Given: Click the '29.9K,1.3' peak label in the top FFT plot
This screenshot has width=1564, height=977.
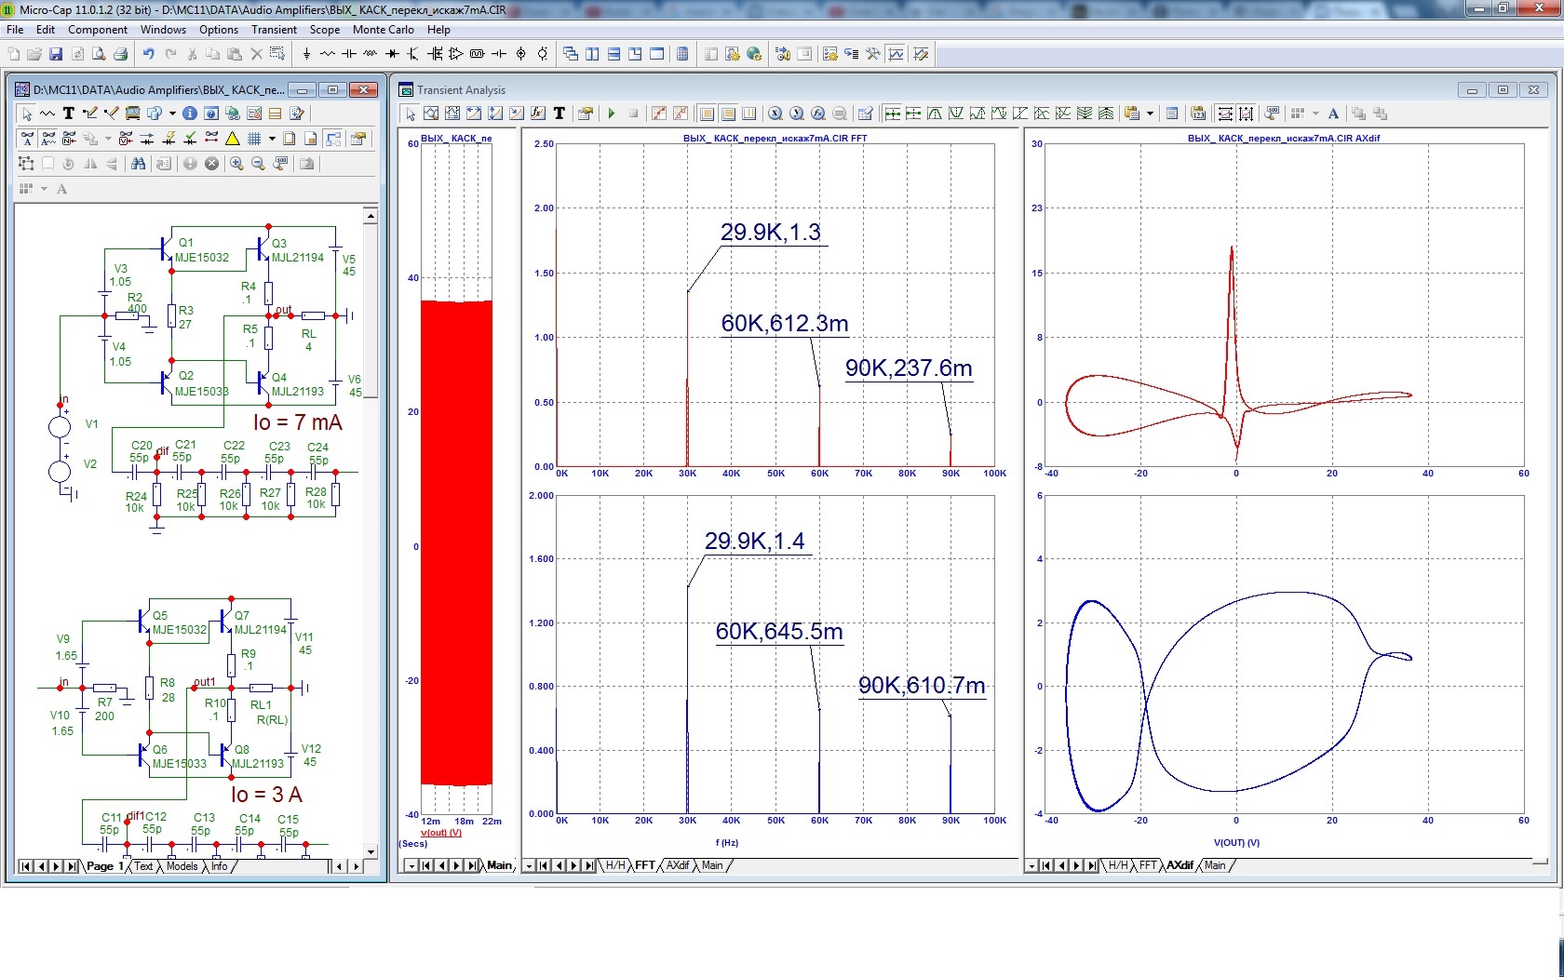Looking at the screenshot, I should click(771, 233).
